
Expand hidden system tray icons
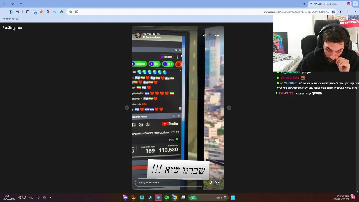pyautogui.click(x=50, y=198)
